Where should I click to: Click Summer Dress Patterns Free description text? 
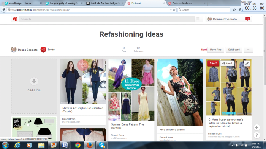click(128, 126)
